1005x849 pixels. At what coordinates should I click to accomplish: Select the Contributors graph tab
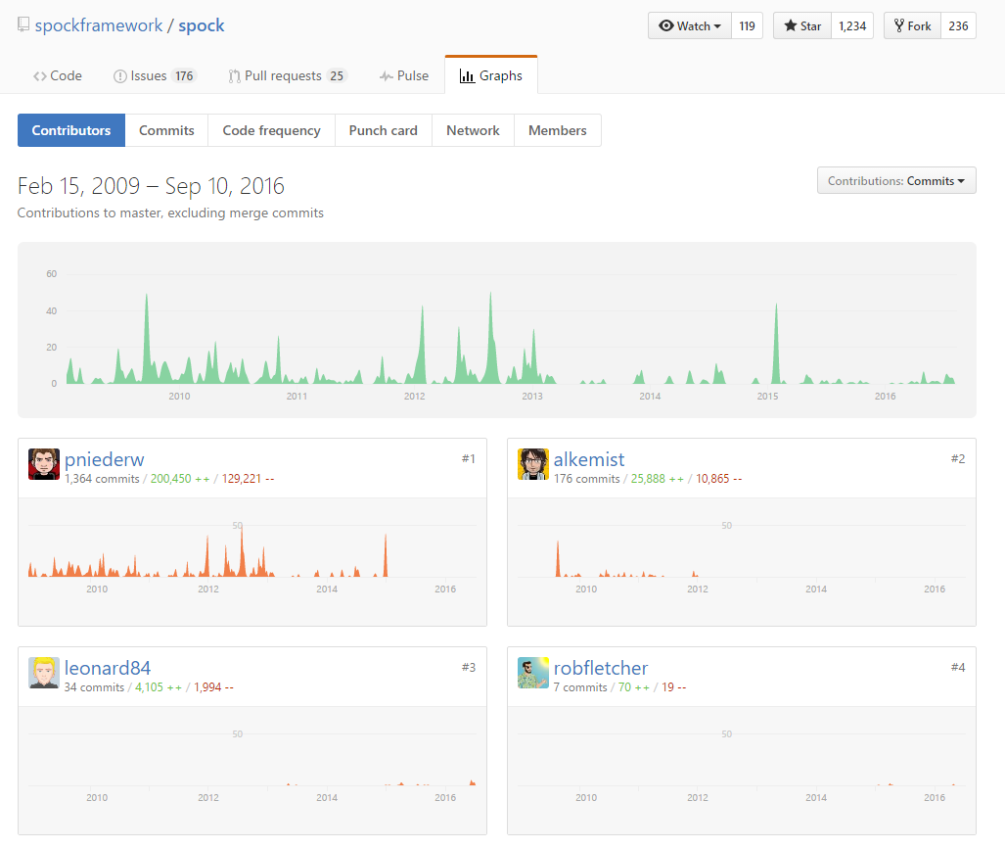click(x=71, y=130)
